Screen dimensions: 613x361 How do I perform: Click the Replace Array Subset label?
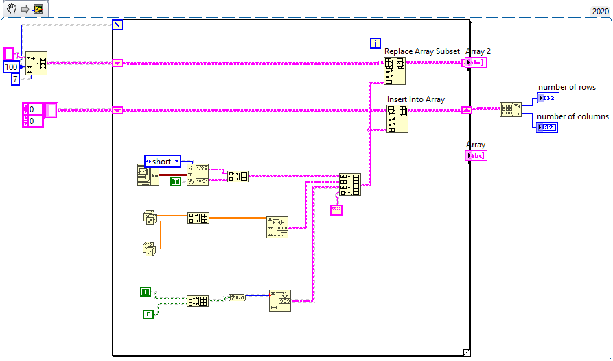pyautogui.click(x=422, y=51)
